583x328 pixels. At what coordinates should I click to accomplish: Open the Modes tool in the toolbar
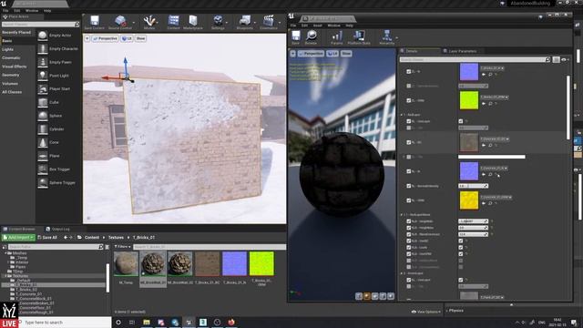149,22
